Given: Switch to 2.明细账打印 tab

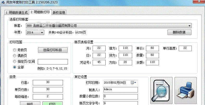Looking at the screenshot, I should click(x=40, y=12).
